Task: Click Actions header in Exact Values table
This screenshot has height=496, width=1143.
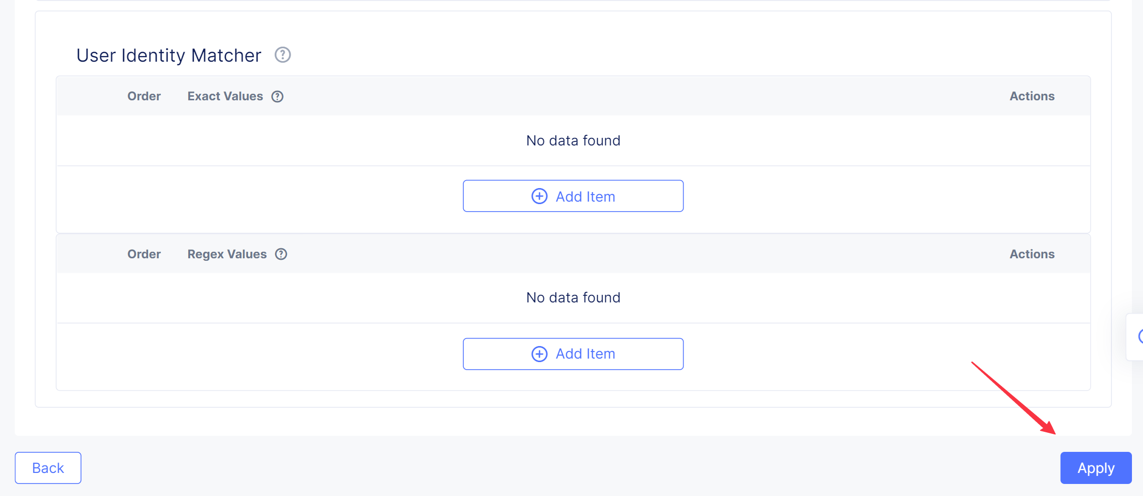Action: pyautogui.click(x=1032, y=96)
